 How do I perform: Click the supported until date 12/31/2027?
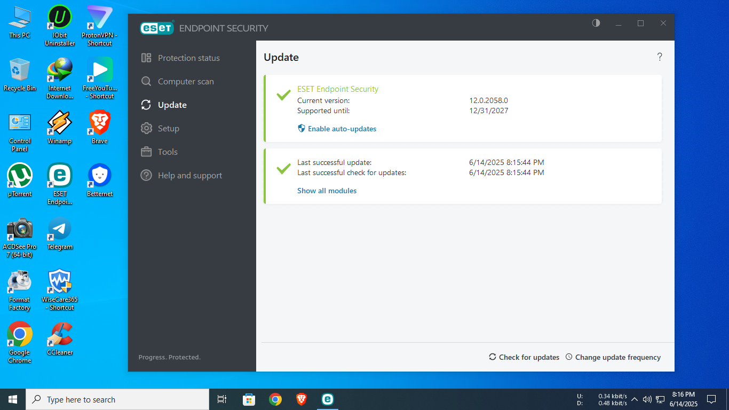tap(488, 111)
